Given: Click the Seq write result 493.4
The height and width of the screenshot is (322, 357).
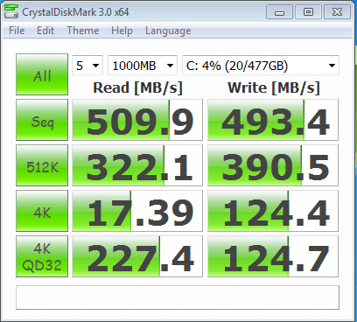Looking at the screenshot, I should click(273, 120).
